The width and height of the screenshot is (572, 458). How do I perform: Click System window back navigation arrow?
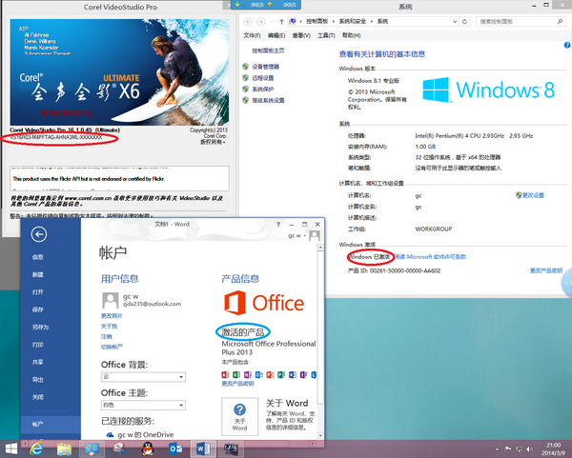248,22
